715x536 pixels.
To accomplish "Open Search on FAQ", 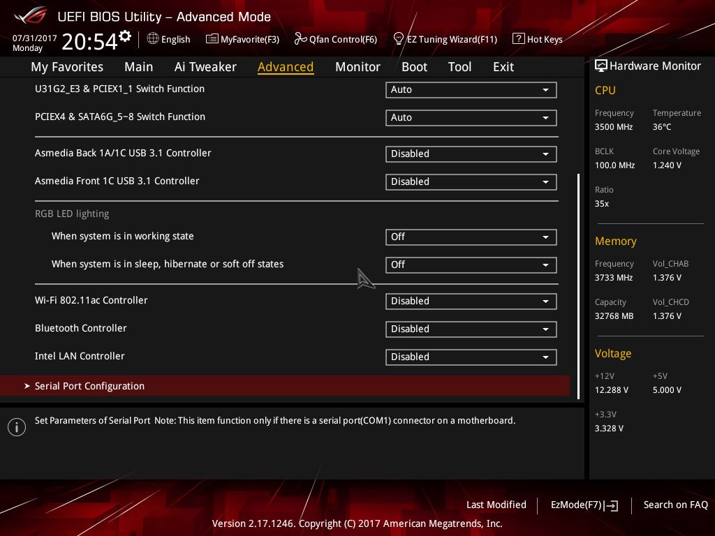I will tap(676, 505).
